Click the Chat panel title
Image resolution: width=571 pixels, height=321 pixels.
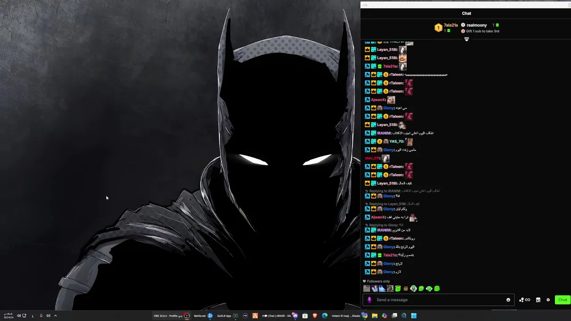coord(467,13)
